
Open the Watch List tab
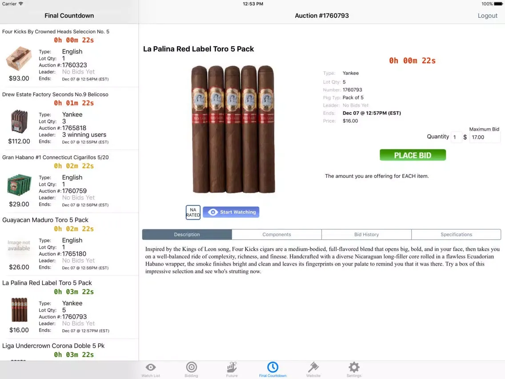click(x=150, y=370)
